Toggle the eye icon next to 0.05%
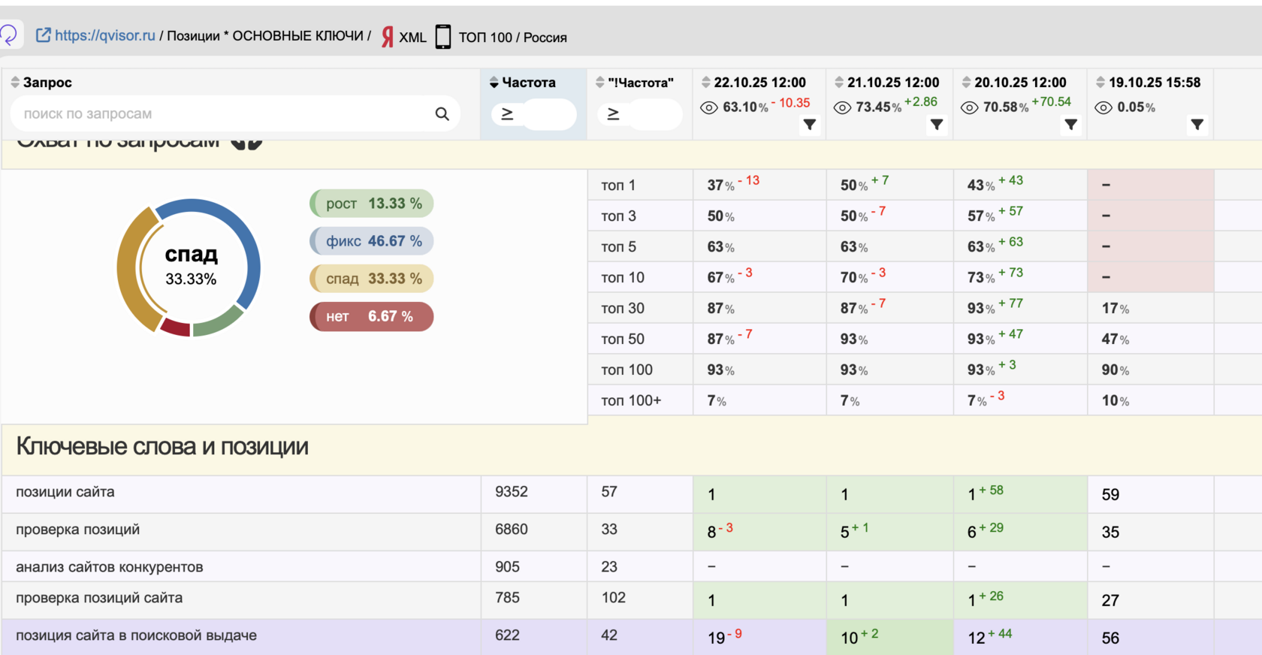This screenshot has height=655, width=1262. (1103, 107)
